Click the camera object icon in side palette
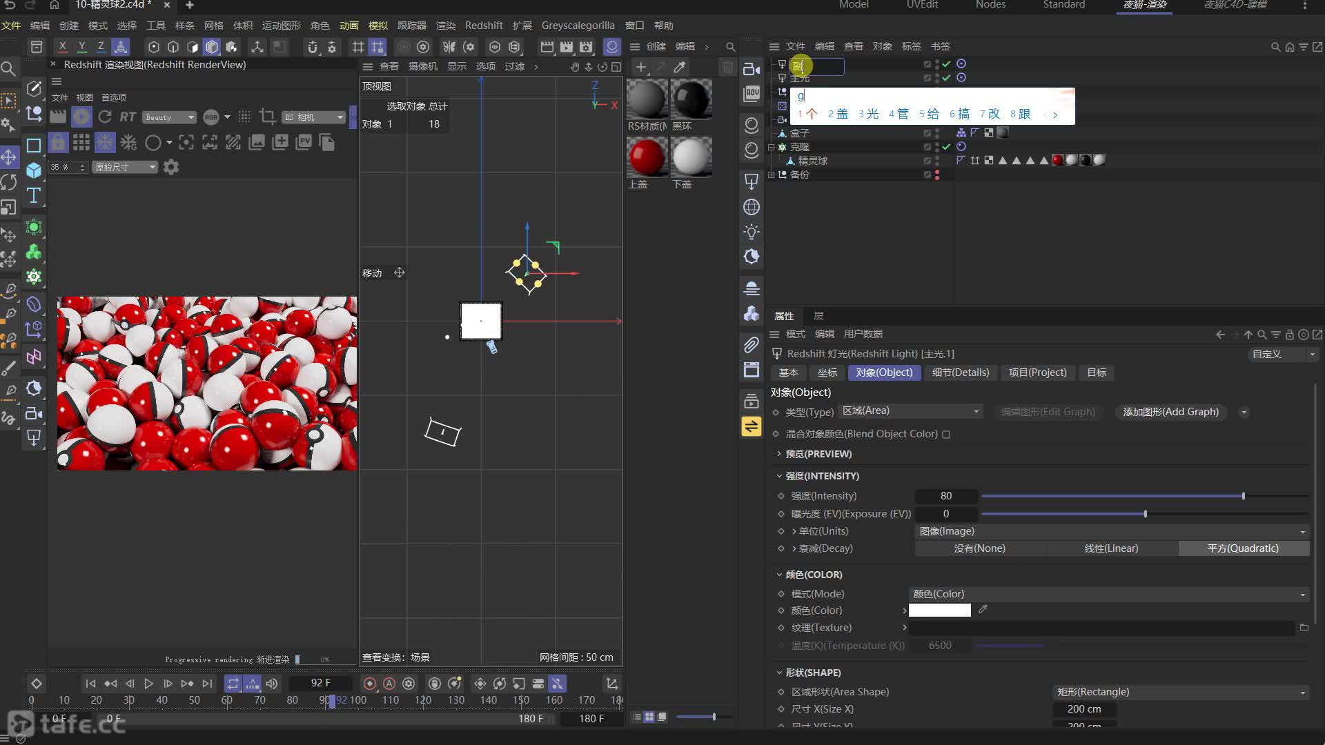The height and width of the screenshot is (745, 1325). pos(752,69)
